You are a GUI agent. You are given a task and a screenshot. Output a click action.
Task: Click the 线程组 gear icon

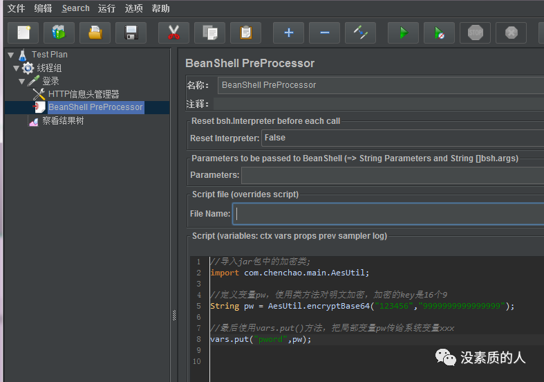[28, 68]
